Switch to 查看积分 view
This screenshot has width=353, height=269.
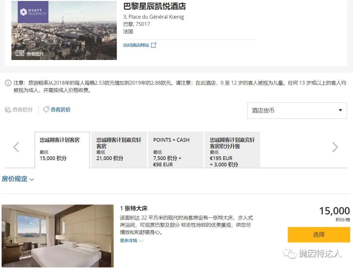(x=23, y=110)
